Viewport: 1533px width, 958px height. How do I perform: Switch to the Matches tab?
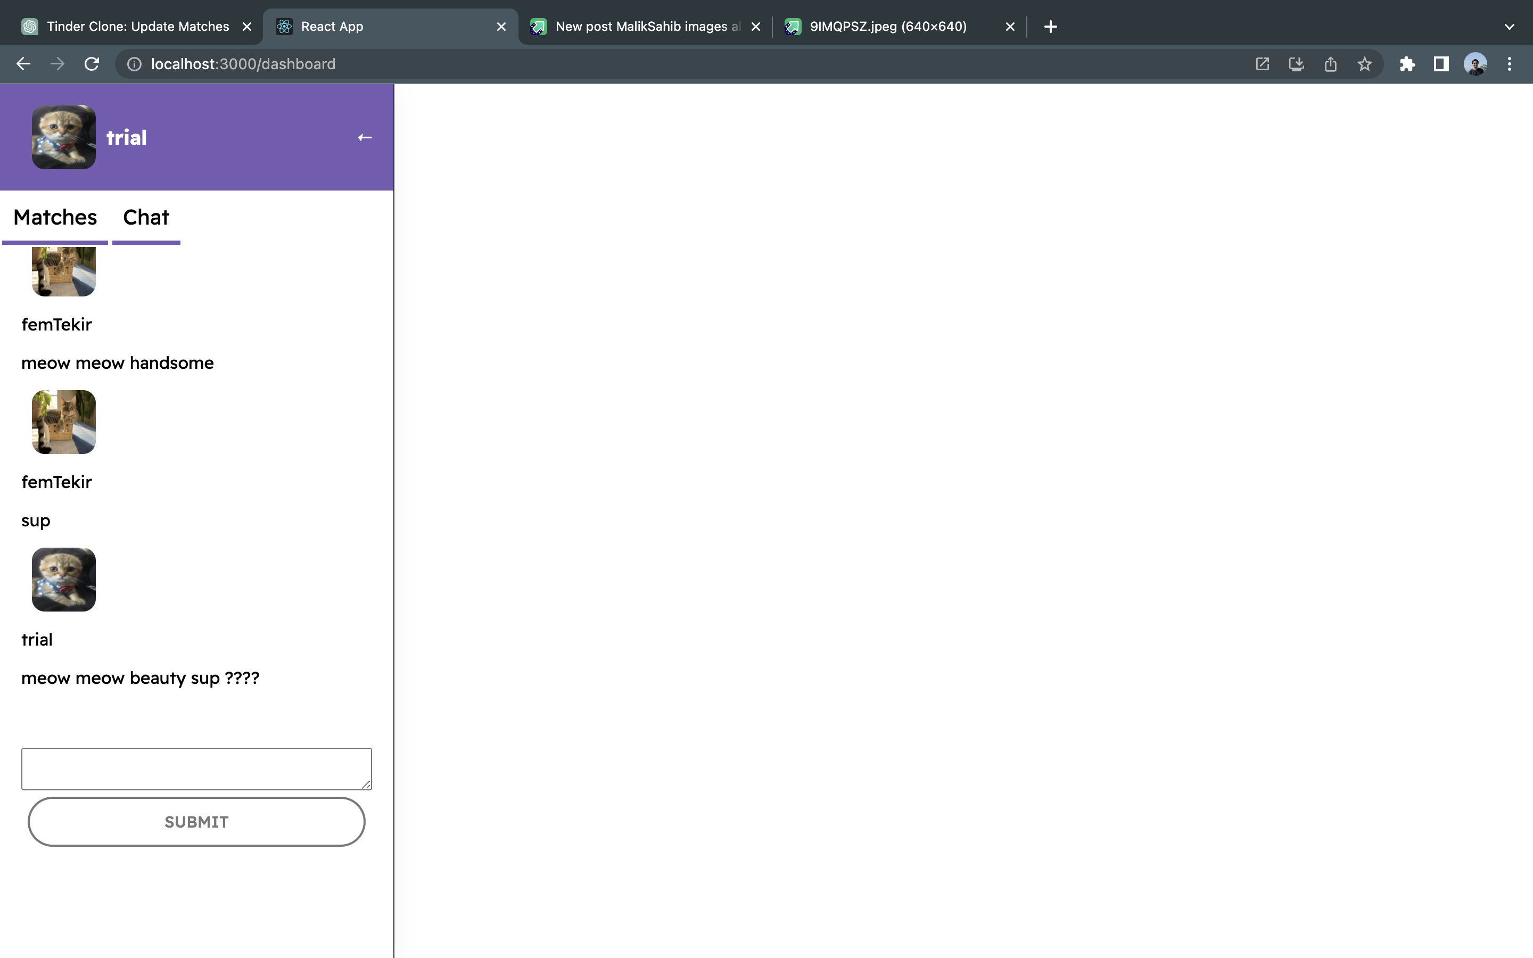(55, 217)
